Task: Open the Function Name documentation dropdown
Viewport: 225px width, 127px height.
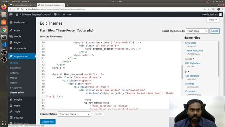Action: (74, 114)
